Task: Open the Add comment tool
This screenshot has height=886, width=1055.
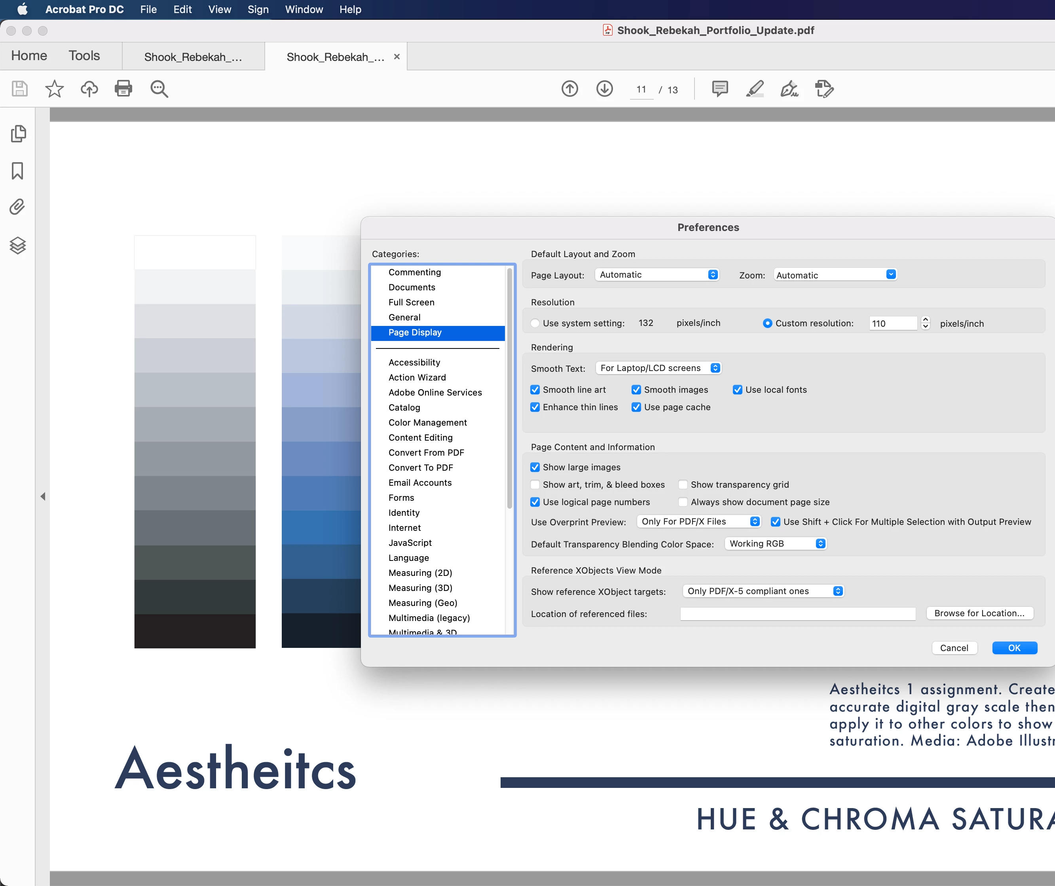Action: [x=719, y=89]
